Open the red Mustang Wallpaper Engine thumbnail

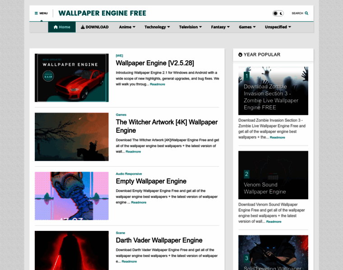coord(71,78)
